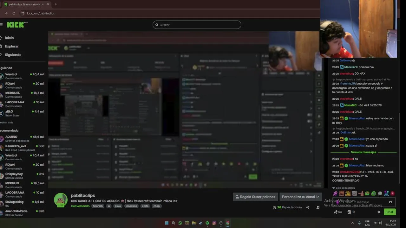Open ElGlogloking IRL channel
The width and height of the screenshot is (406, 228).
(x=22, y=204)
